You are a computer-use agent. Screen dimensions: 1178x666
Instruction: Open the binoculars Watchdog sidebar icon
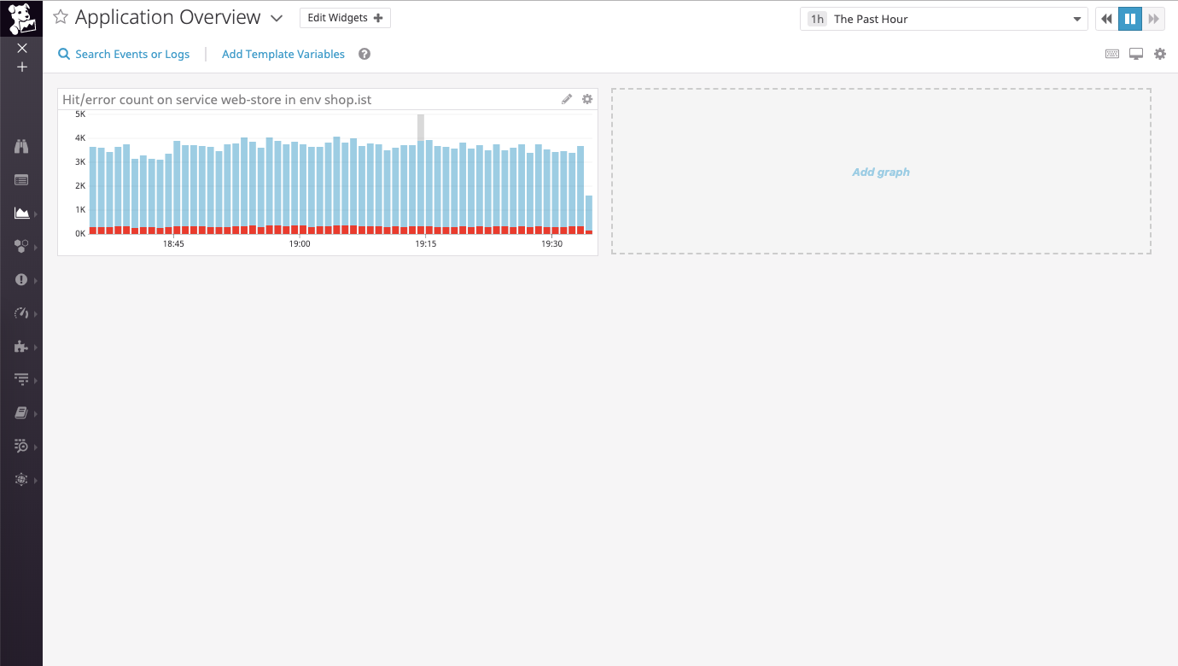coord(21,146)
